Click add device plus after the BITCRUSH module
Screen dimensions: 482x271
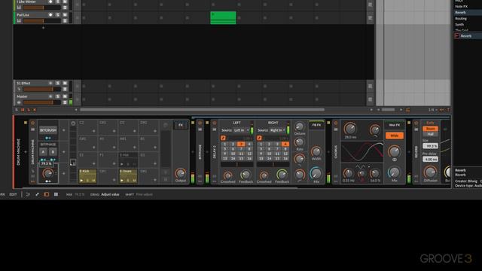[x=64, y=130]
